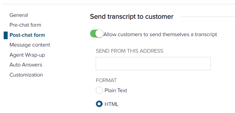Click the Plain Text option label
Screen dimensions: 235x113
tap(116, 90)
